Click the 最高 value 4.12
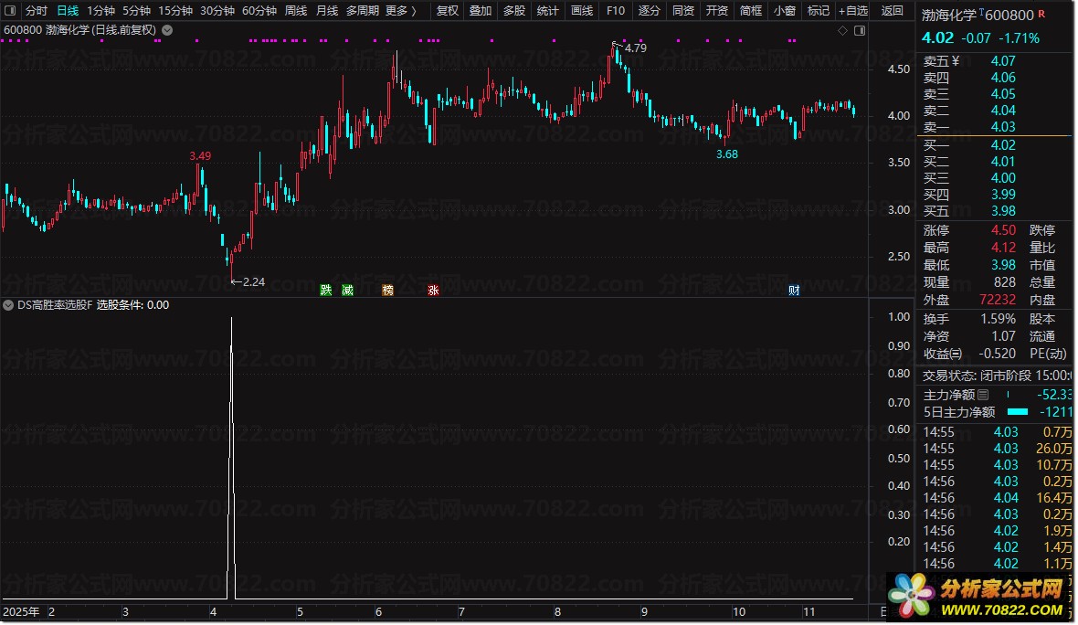This screenshot has width=1078, height=625. click(1003, 248)
